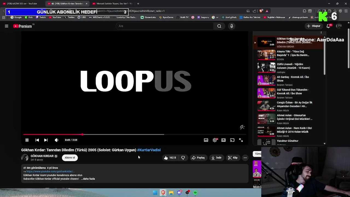Open Discord from the taskbar

[x=179, y=193]
